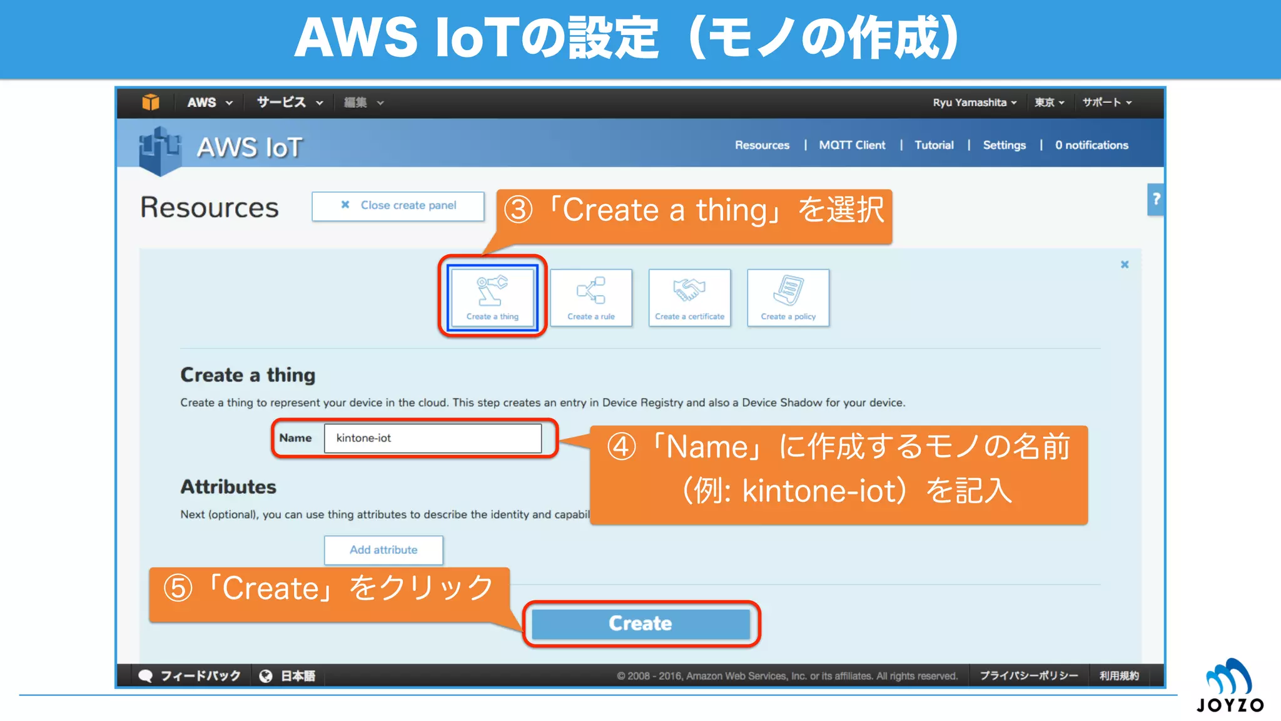Open the 編集 dropdown menu
The image size is (1281, 721).
pyautogui.click(x=363, y=103)
